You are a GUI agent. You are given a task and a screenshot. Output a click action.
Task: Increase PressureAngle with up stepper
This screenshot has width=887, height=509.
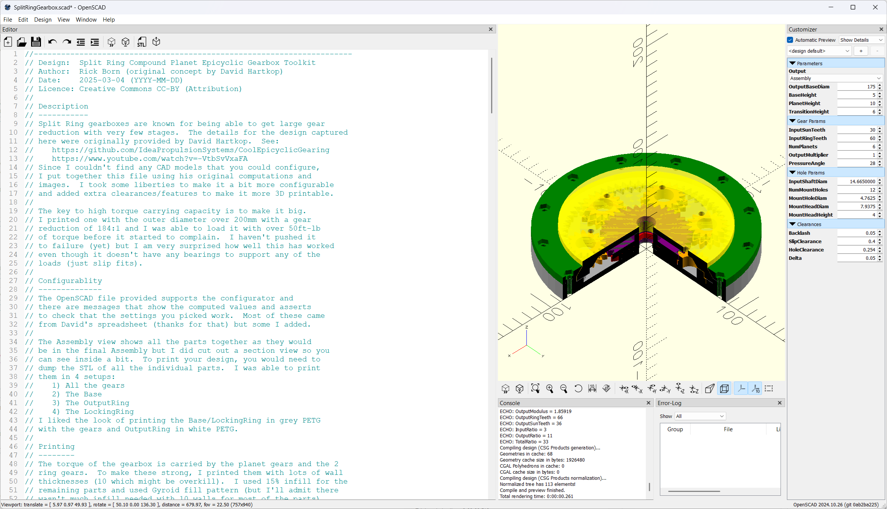(880, 162)
